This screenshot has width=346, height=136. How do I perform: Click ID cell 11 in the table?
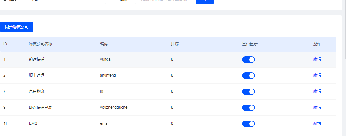point(5,123)
